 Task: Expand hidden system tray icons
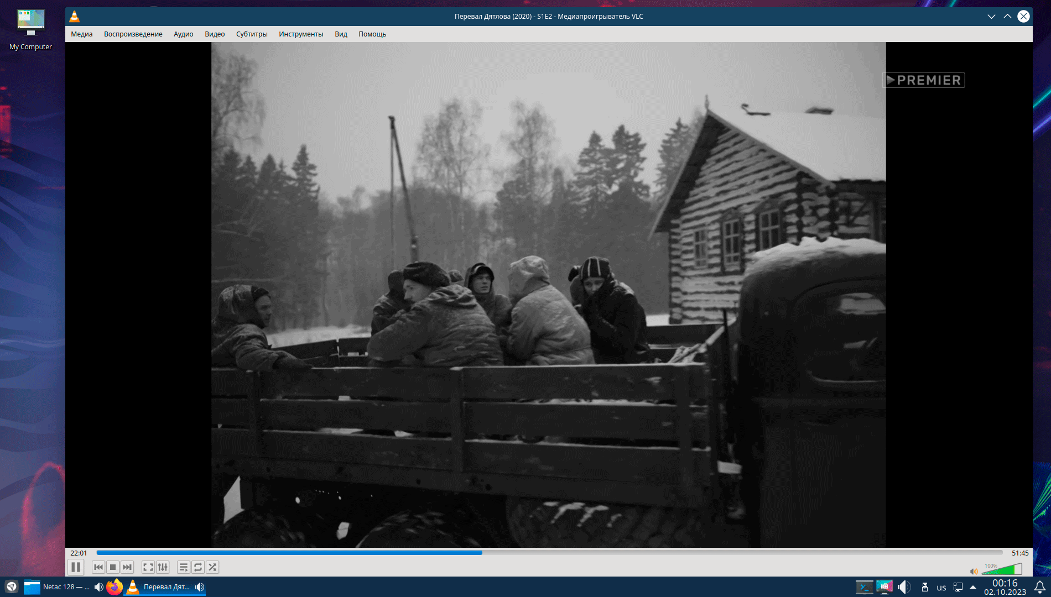[973, 587]
